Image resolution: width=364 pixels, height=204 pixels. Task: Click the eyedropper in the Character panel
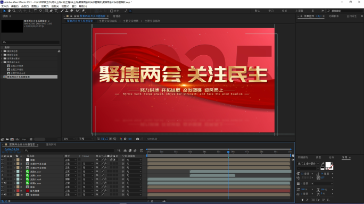(322, 164)
